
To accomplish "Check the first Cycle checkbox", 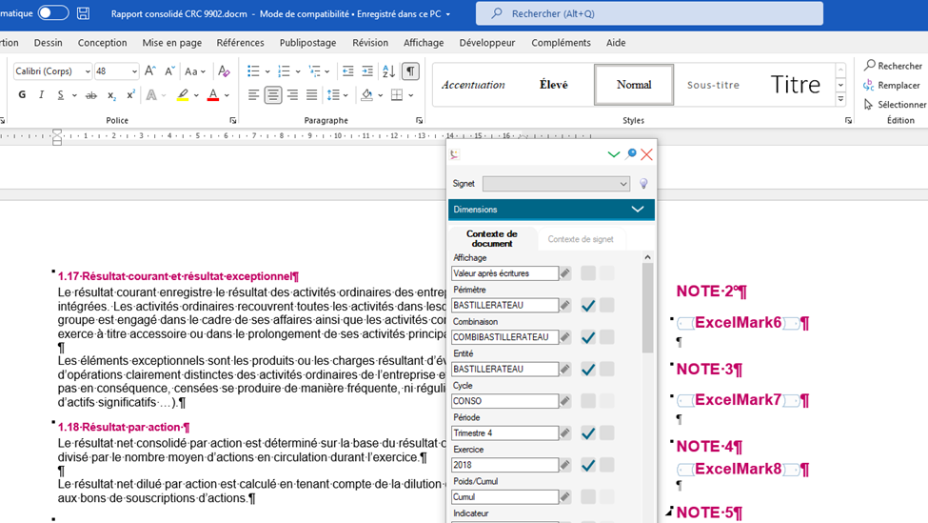I will [587, 401].
